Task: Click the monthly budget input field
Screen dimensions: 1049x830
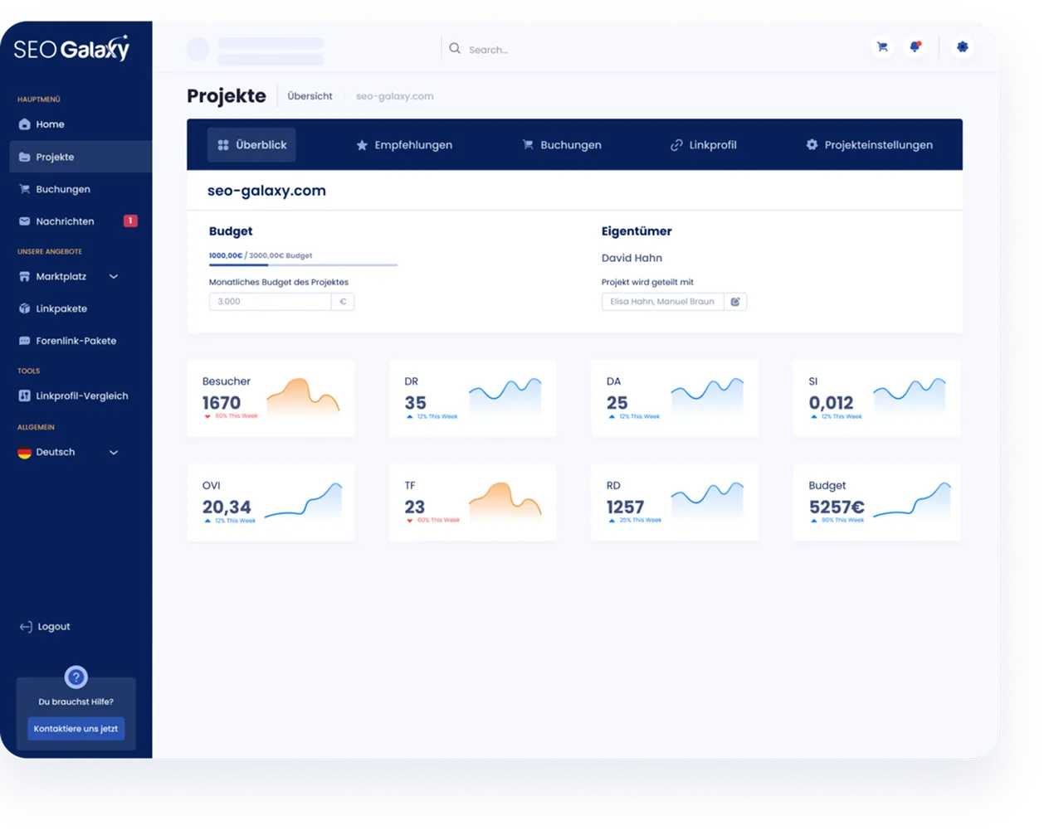Action: [271, 302]
